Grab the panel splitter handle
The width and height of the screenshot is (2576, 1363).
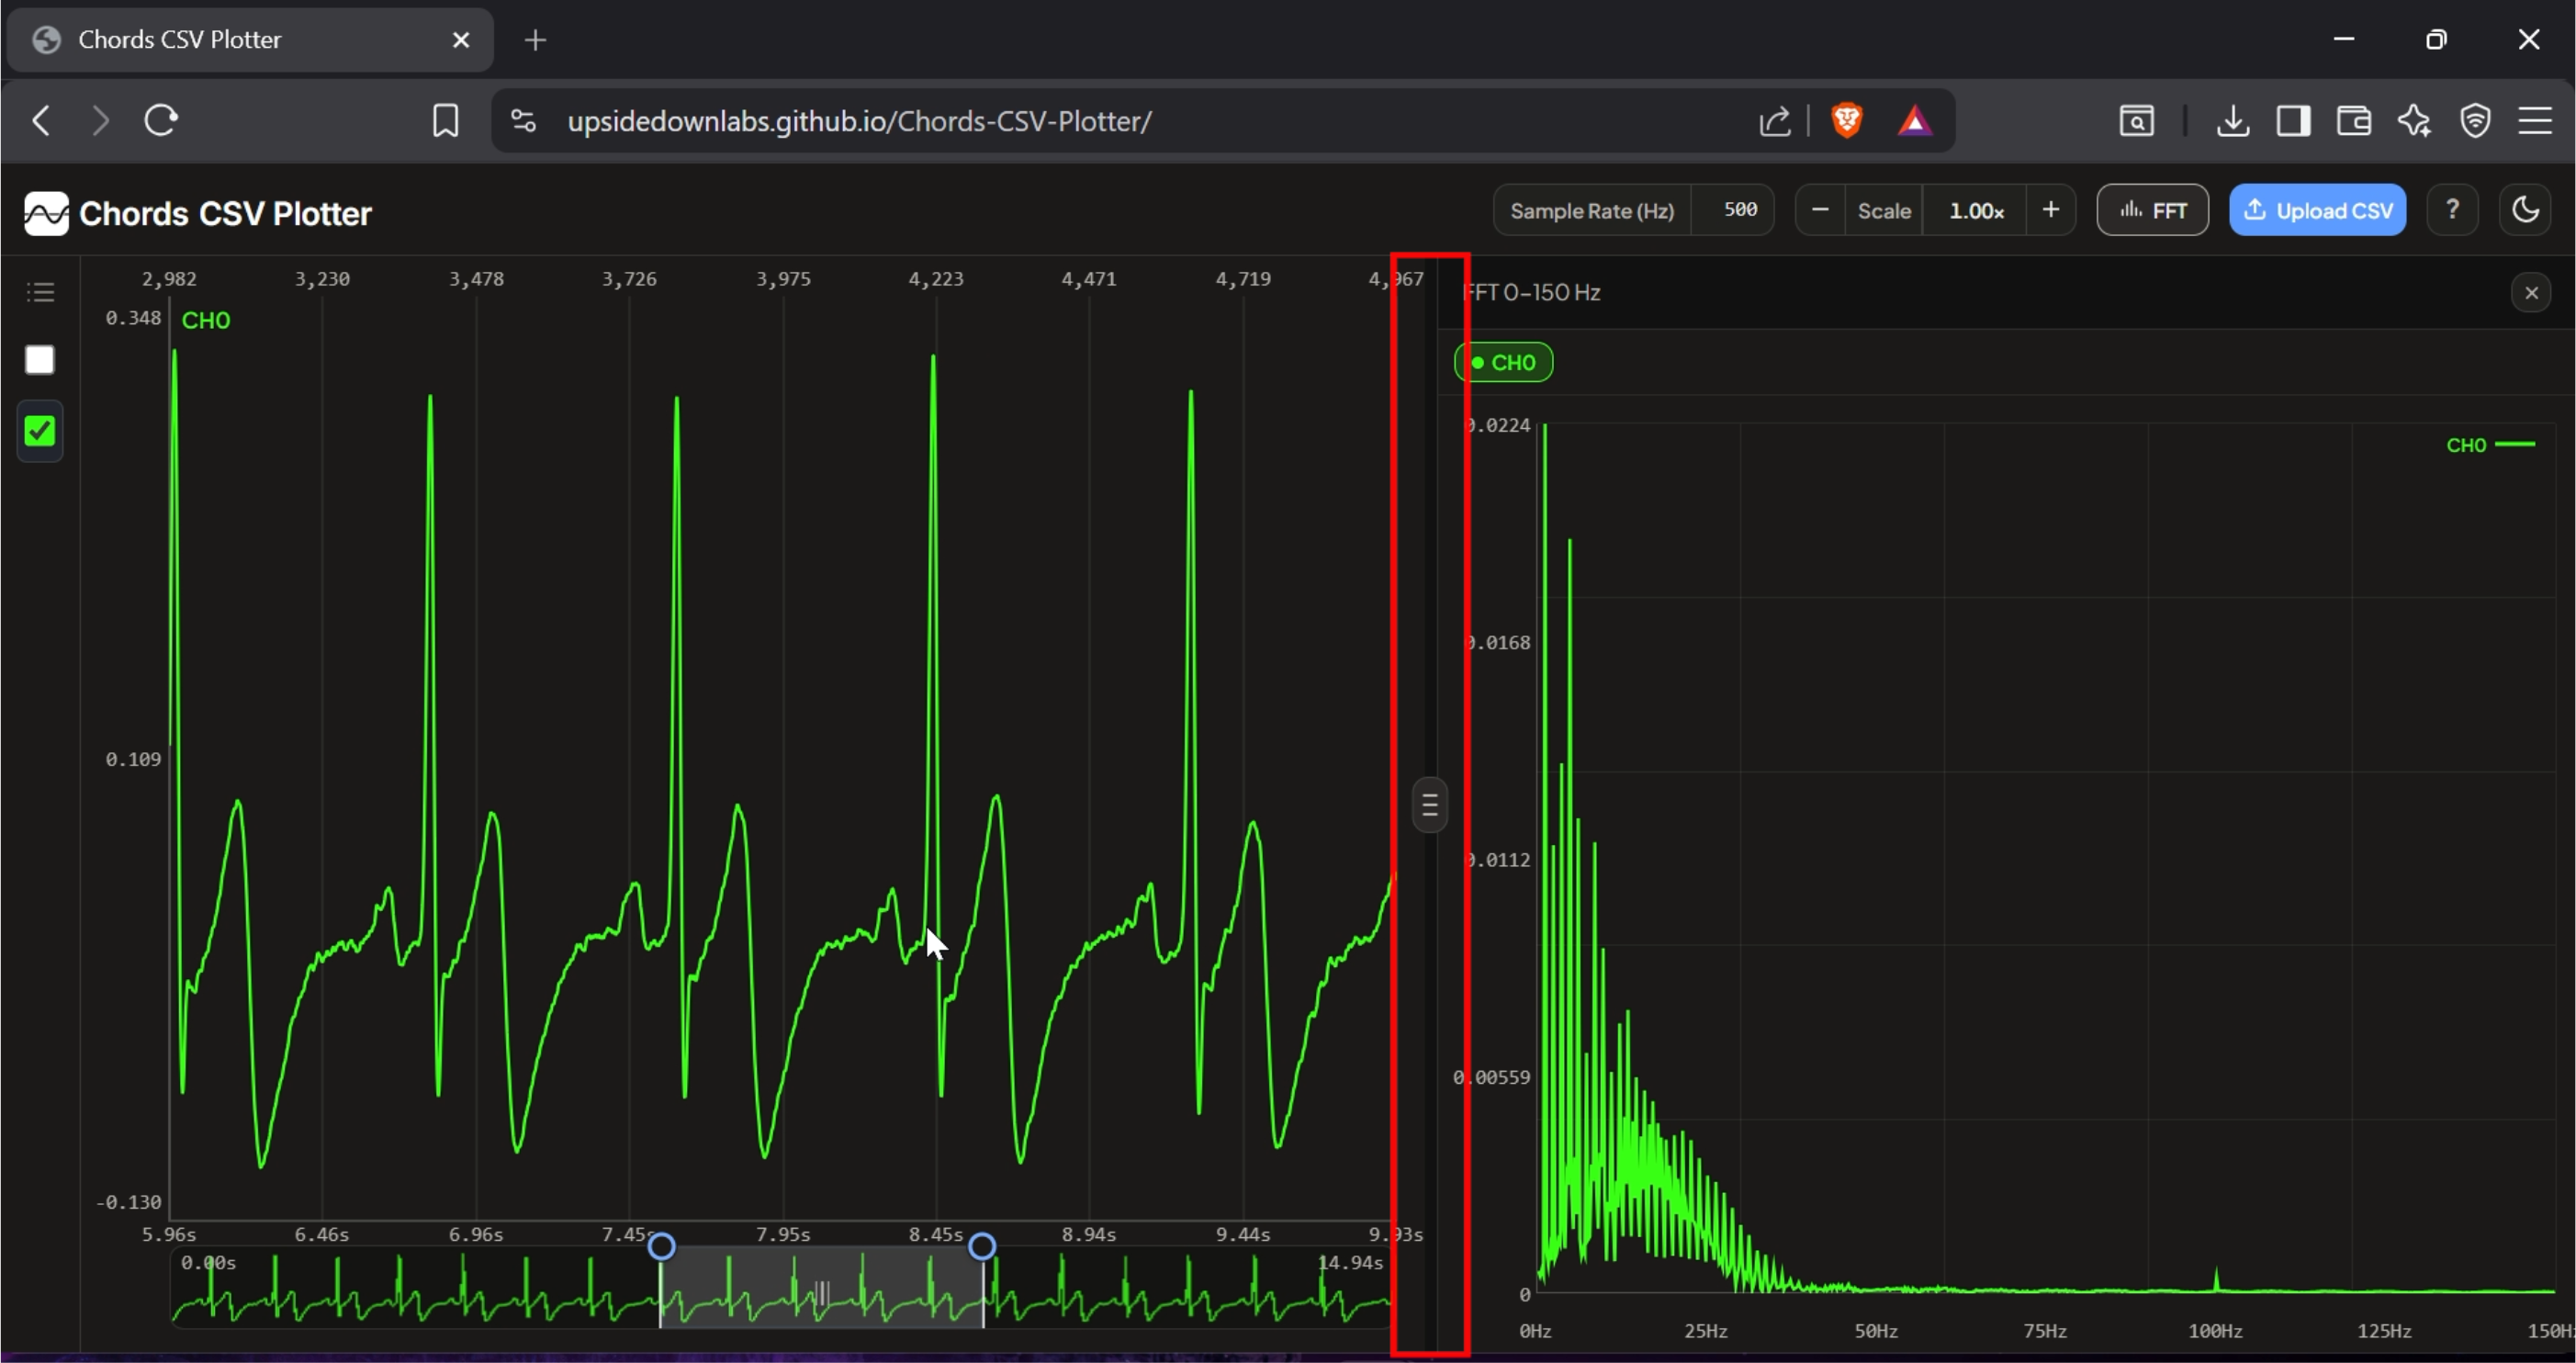[x=1430, y=804]
